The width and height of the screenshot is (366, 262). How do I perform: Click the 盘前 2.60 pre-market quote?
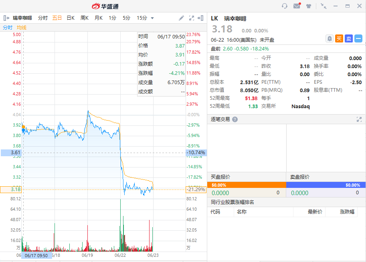coord(240,49)
